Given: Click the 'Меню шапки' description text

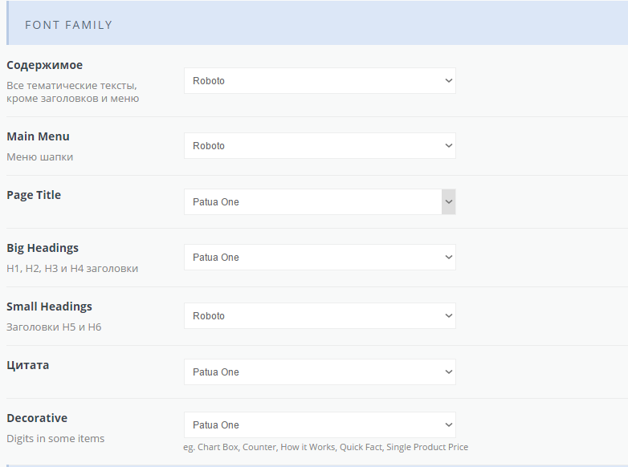Looking at the screenshot, I should (x=39, y=157).
